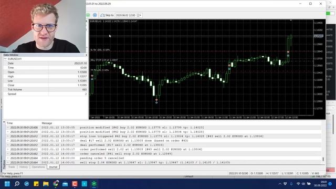Viewport: 336px width, 189px height.
Task: Select the Close row in Data Window
Action: click(x=45, y=85)
